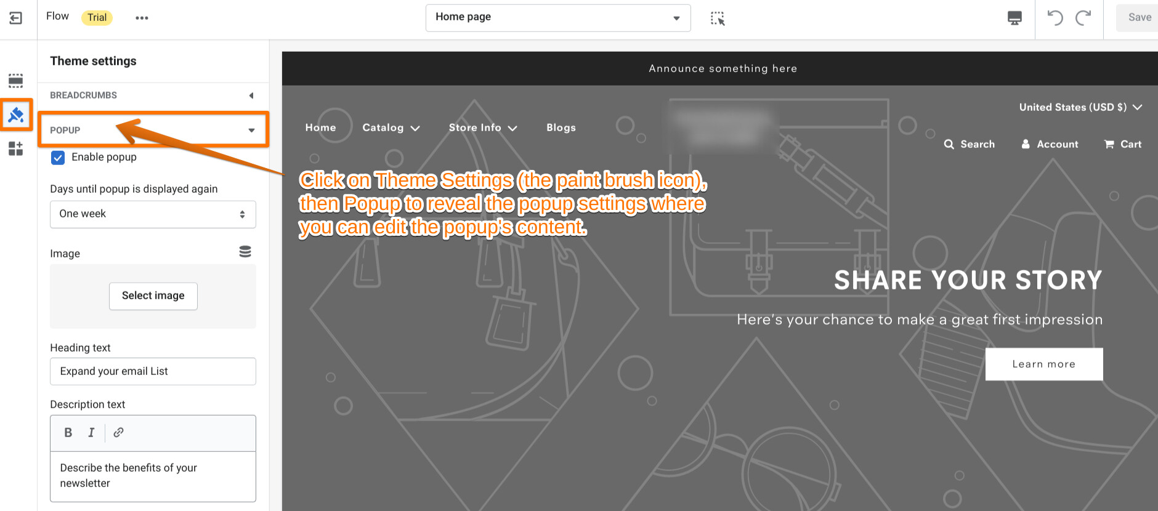Expand the Breadcrumbs settings section

(x=153, y=95)
